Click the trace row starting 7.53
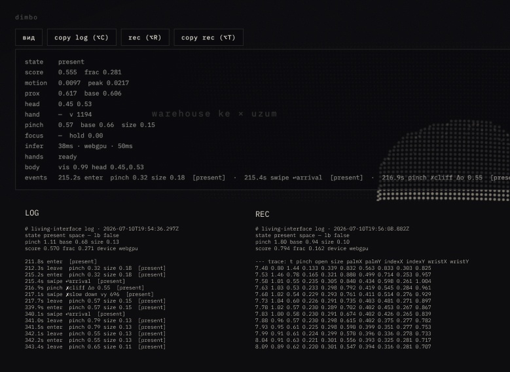The width and height of the screenshot is (510, 372). tap(343, 274)
